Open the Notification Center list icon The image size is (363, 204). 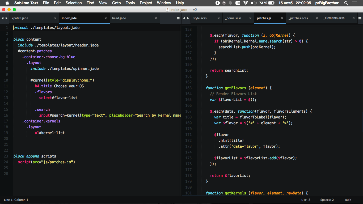click(x=354, y=3)
